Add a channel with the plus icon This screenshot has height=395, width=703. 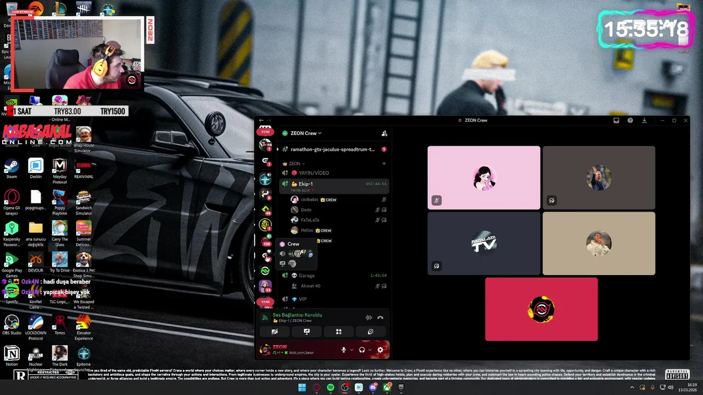tap(384, 163)
